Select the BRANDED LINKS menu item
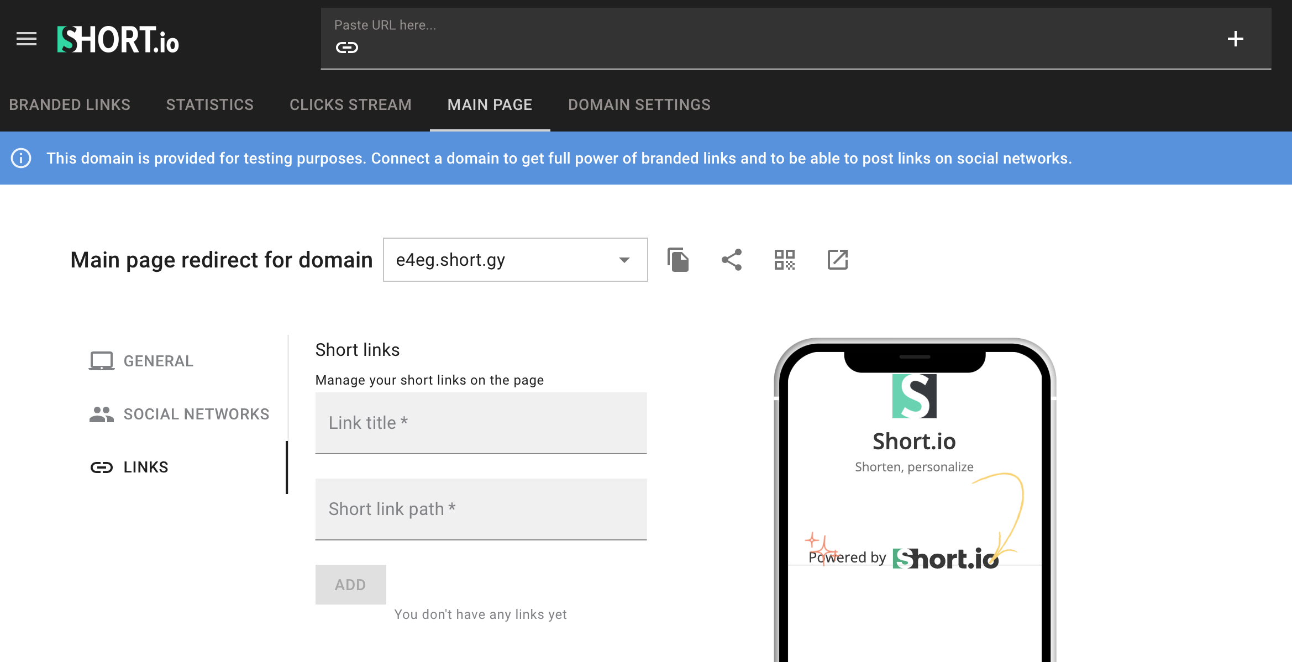The width and height of the screenshot is (1292, 662). click(x=69, y=104)
